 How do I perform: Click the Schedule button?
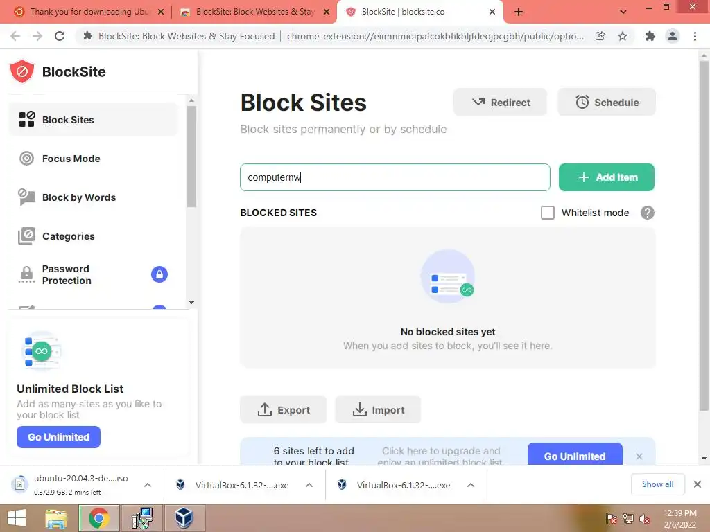(607, 103)
